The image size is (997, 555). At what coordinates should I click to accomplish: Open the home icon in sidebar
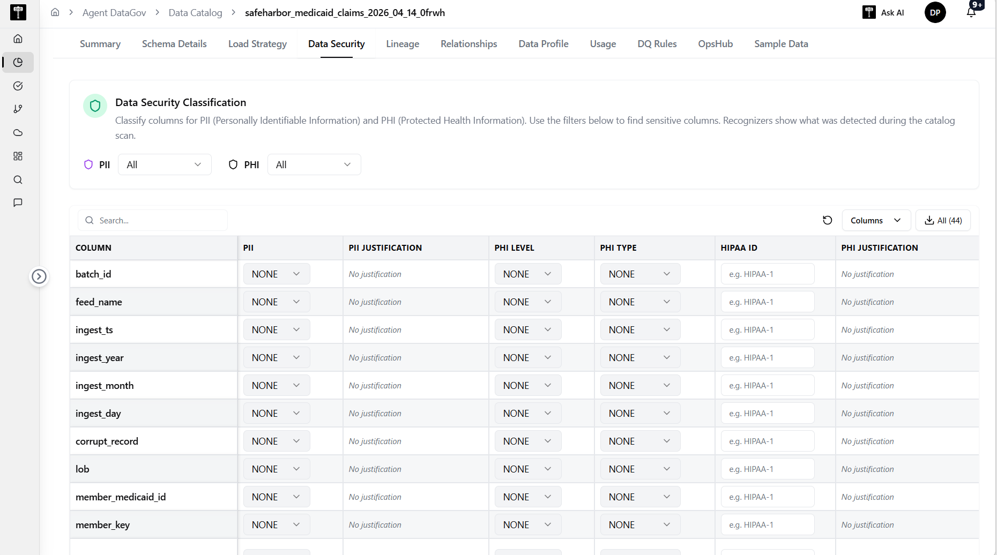pyautogui.click(x=18, y=39)
